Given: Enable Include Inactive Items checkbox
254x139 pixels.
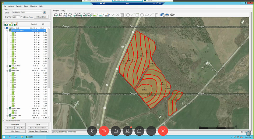Looking at the screenshot, I should [x=4, y=121].
